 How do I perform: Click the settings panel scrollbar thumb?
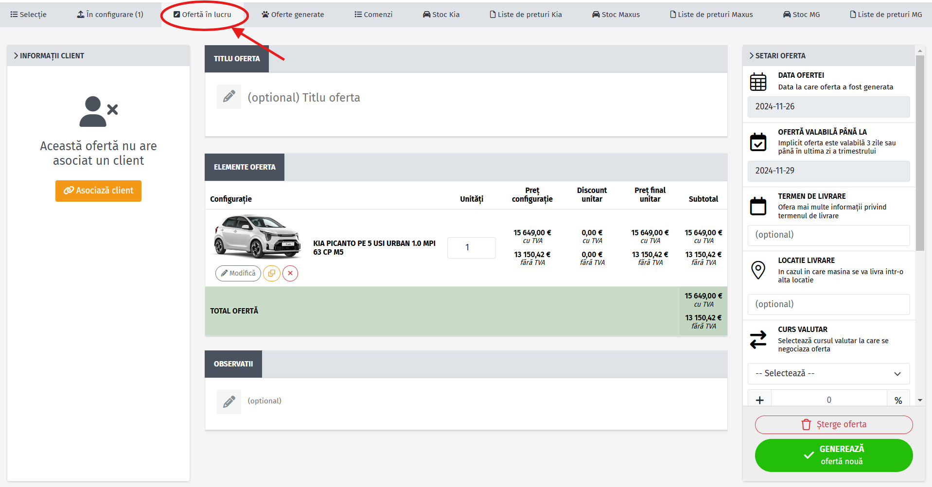tap(920, 153)
